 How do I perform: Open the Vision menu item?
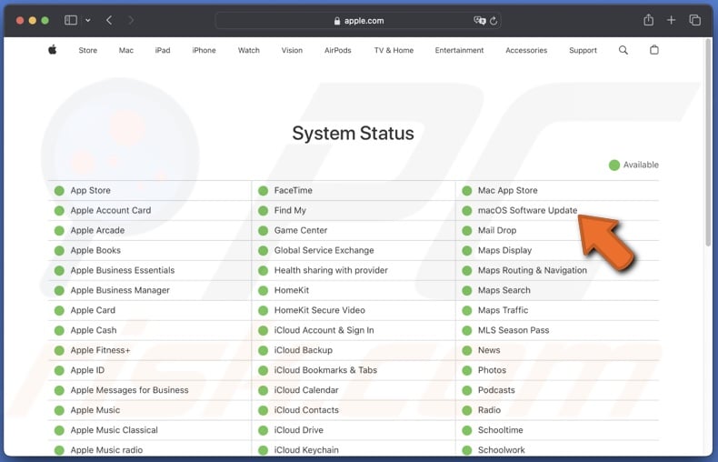pyautogui.click(x=292, y=50)
